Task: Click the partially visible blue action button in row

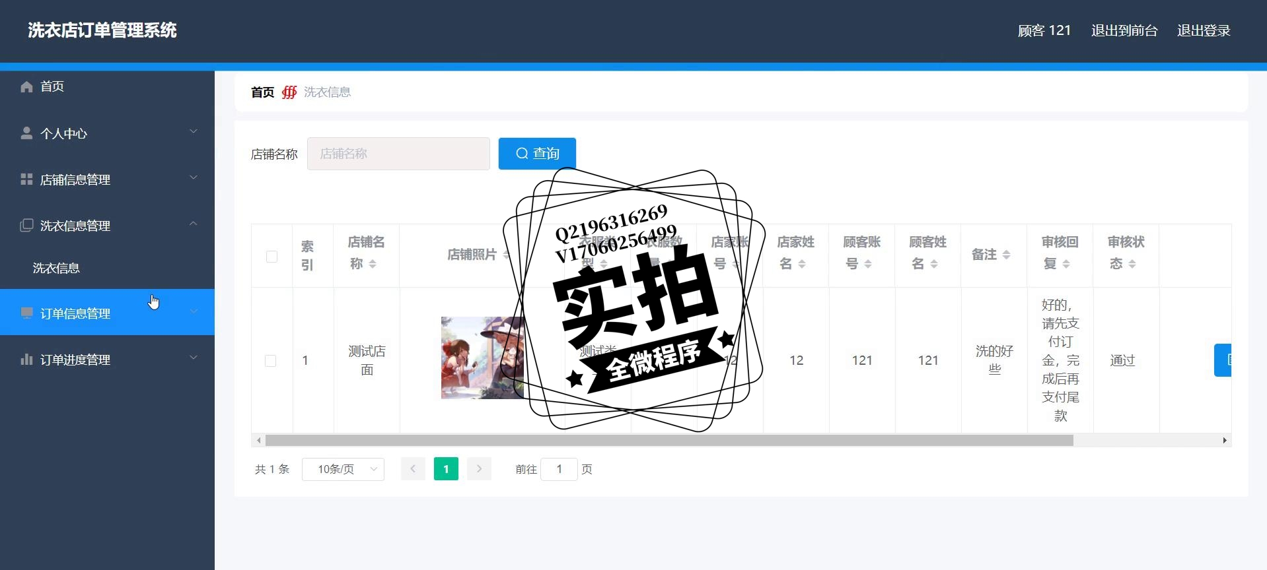Action: tap(1223, 360)
